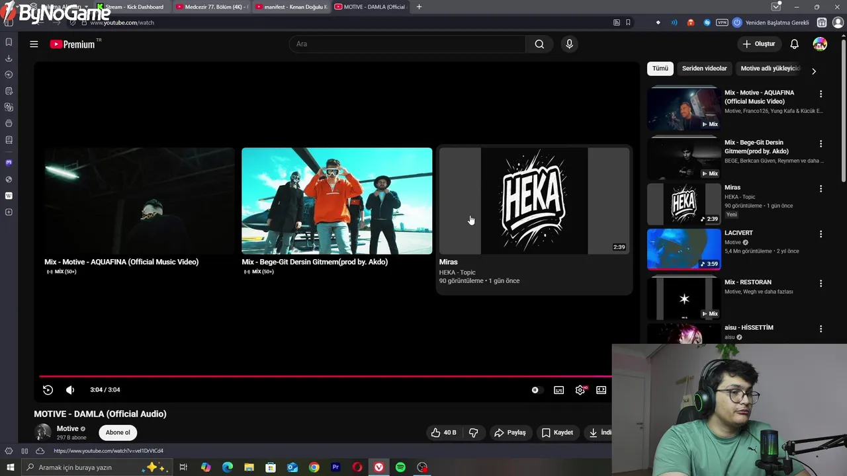847x476 pixels.
Task: Select the Motive adlı yükleyici chip
Action: pyautogui.click(x=770, y=69)
